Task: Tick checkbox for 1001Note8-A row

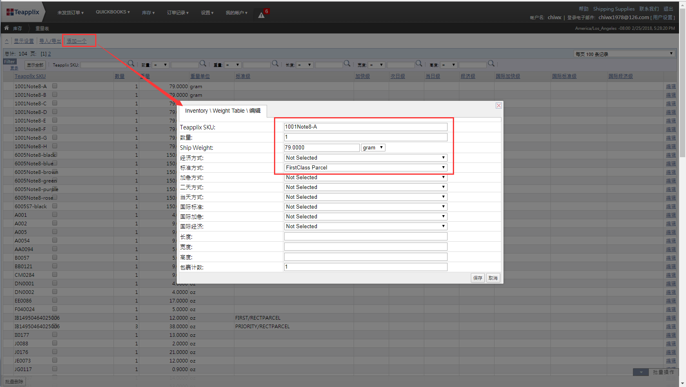Action: pos(55,86)
